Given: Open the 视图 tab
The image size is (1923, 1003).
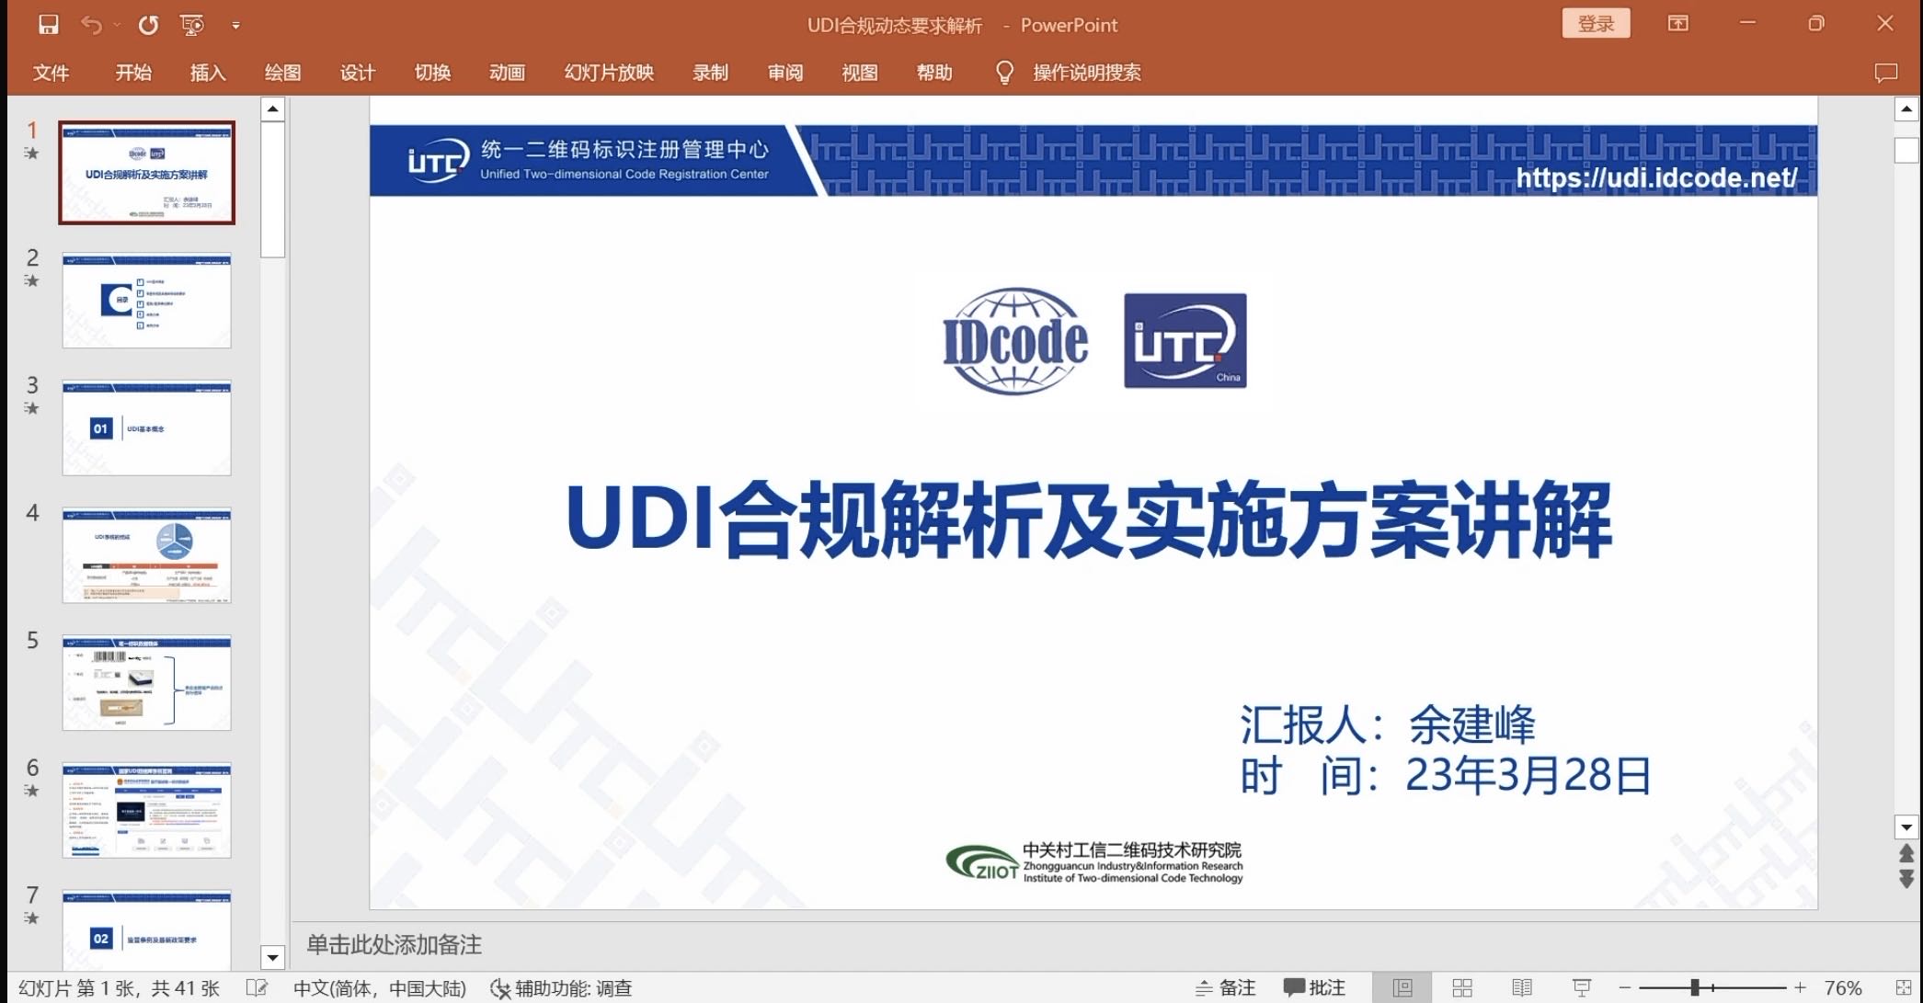Looking at the screenshot, I should (860, 73).
